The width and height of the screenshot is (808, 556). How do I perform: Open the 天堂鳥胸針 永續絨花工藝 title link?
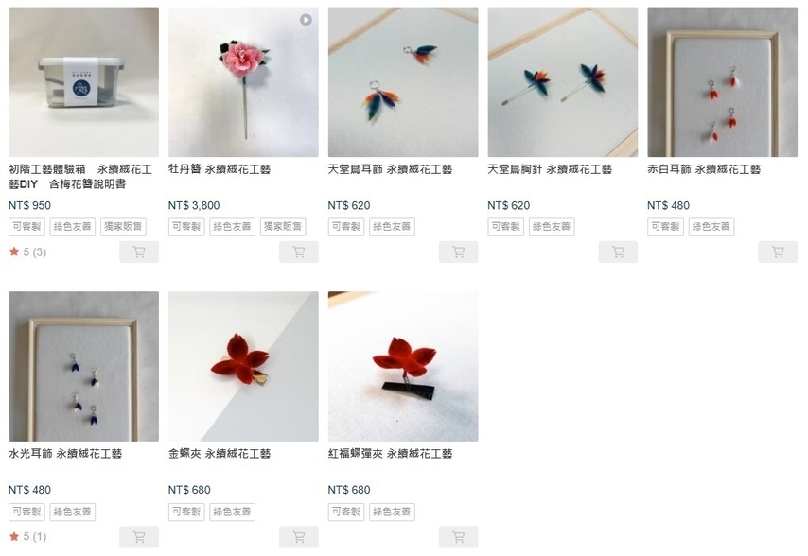(x=550, y=169)
